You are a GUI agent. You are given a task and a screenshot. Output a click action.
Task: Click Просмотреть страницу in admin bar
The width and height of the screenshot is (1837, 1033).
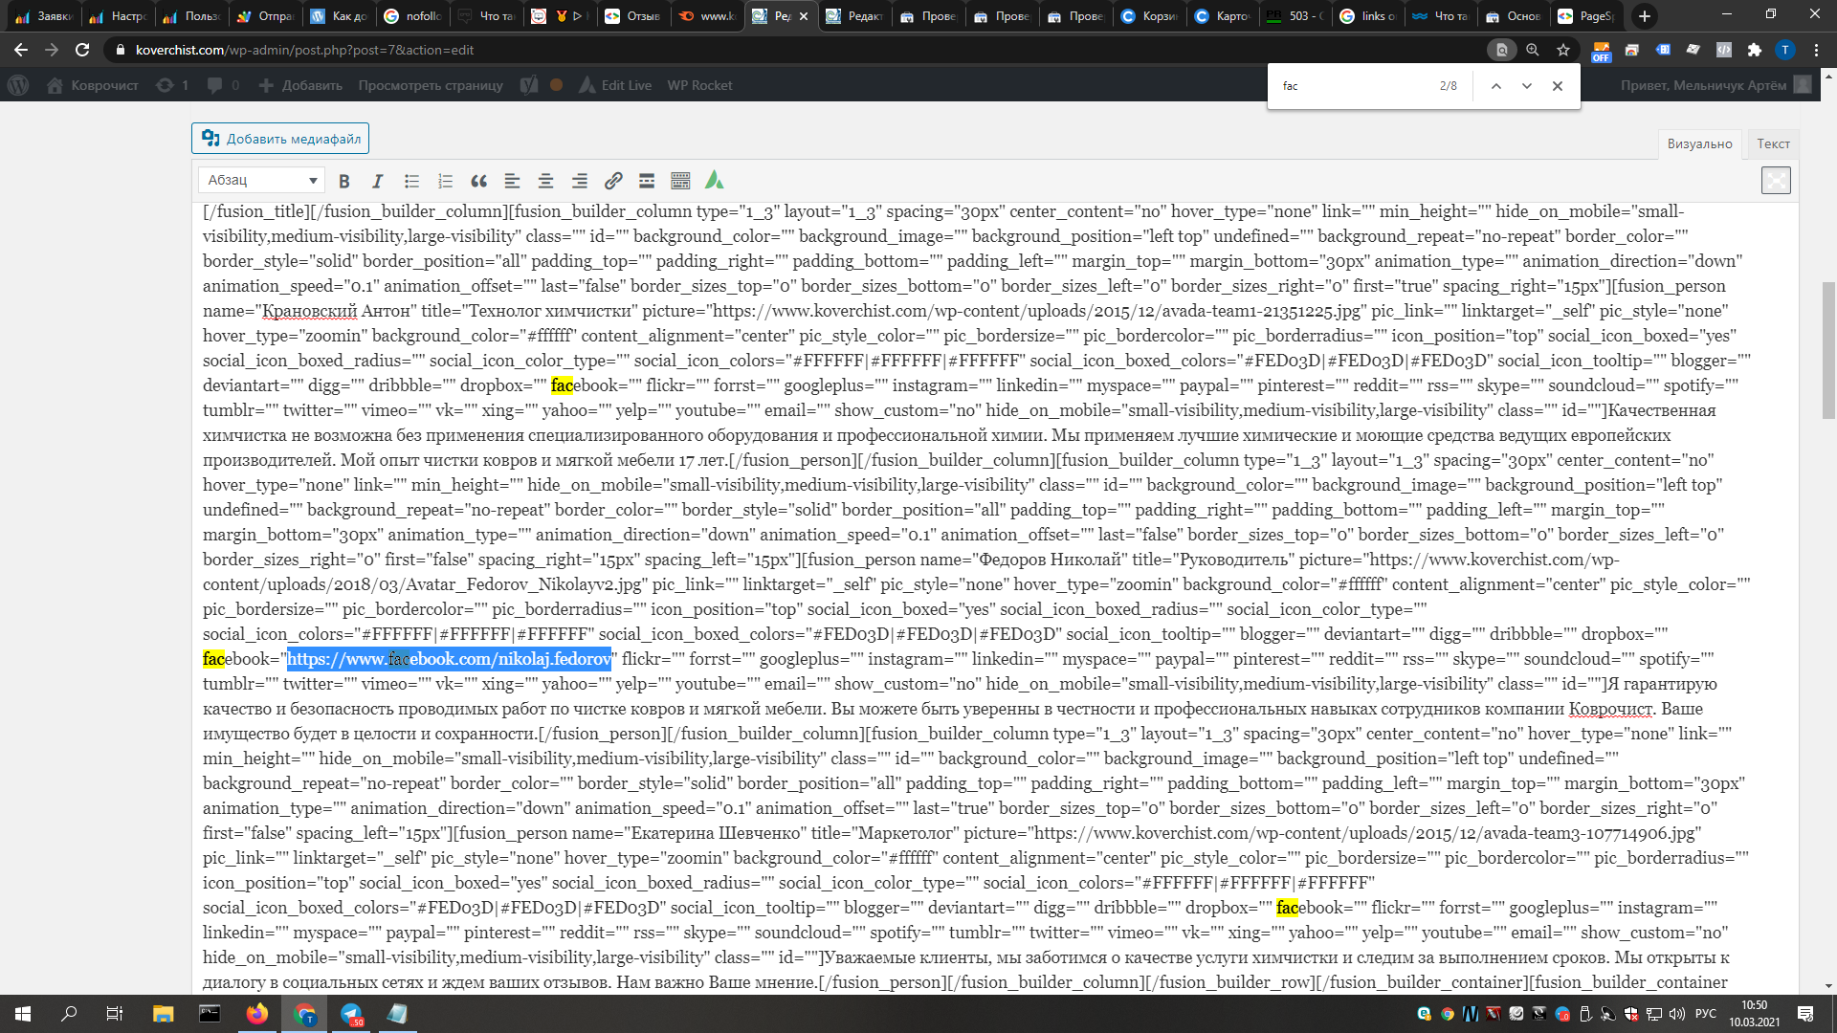pos(431,85)
